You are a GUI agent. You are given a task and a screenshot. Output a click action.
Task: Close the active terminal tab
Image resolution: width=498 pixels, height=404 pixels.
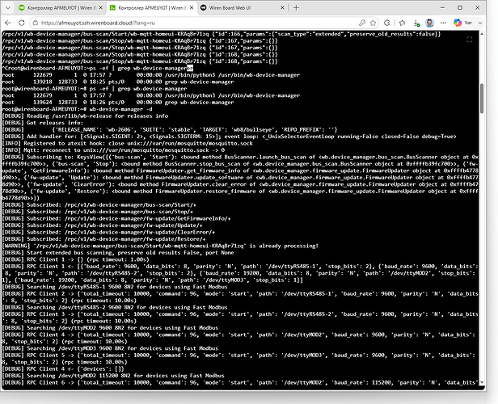[192, 7]
